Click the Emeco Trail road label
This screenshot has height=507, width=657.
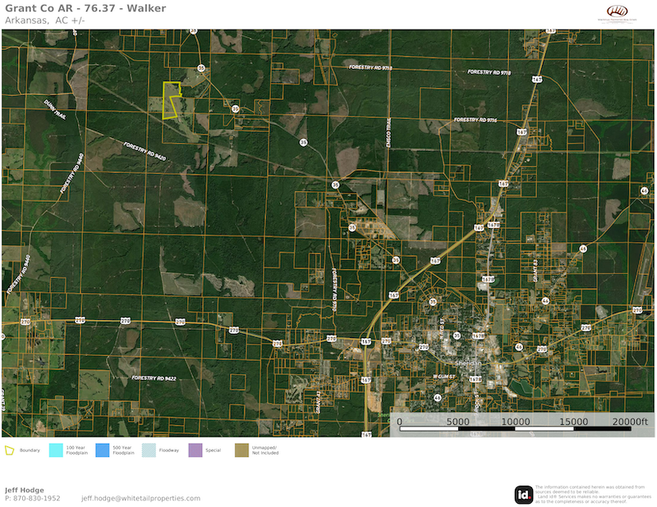pyautogui.click(x=391, y=131)
